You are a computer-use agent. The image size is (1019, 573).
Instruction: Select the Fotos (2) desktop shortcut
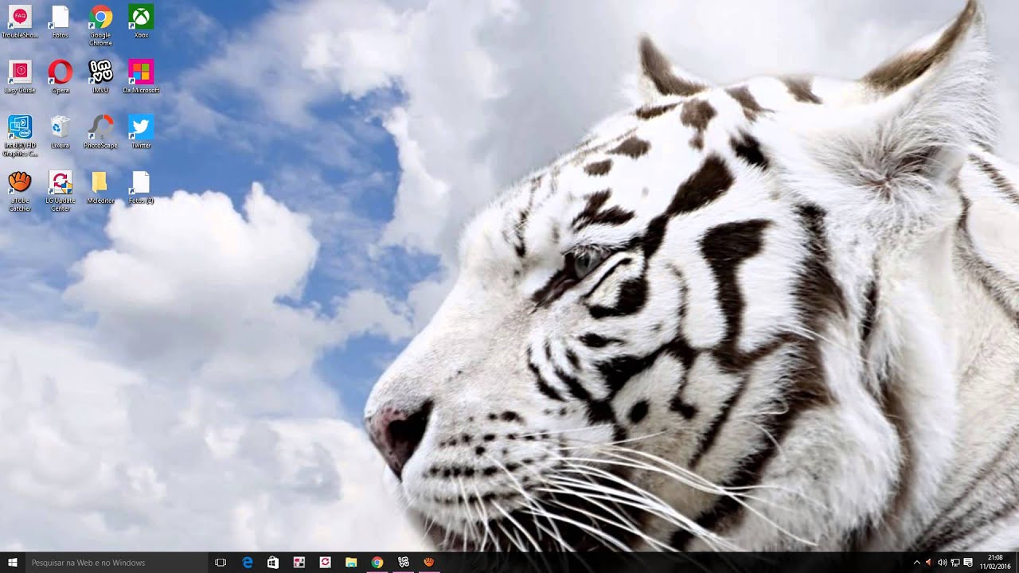[141, 188]
